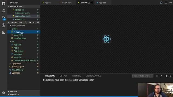Click New Folder icon in JOBS-MODULE header
Screen dimensions: 173x97
click(x=30, y=23)
